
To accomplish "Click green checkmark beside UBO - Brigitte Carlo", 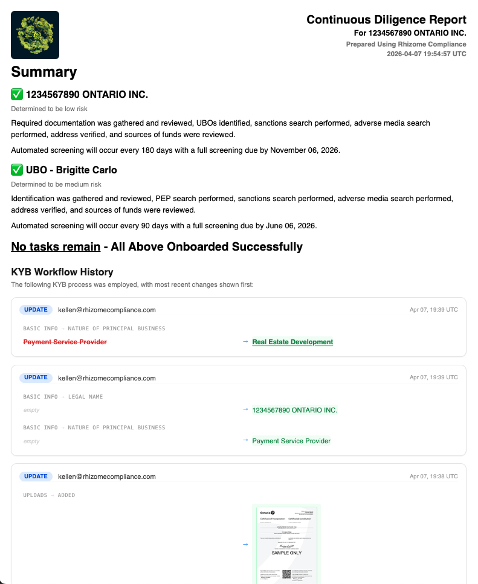I will (17, 170).
